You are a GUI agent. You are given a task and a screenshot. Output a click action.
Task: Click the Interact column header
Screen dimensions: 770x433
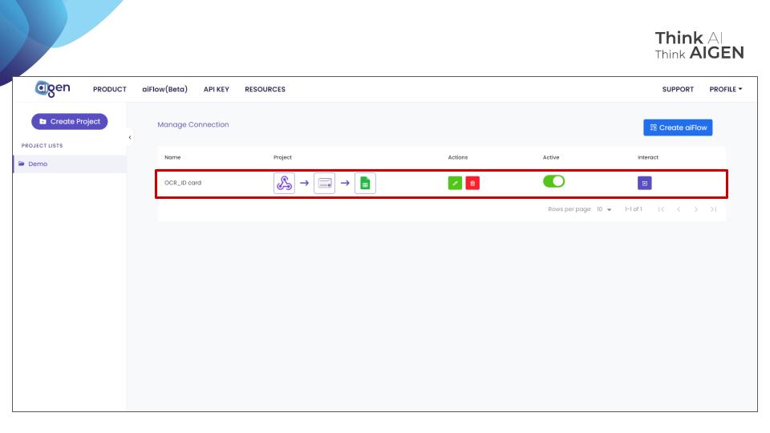[x=648, y=158]
